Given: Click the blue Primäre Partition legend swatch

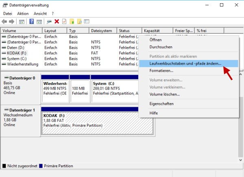Looking at the screenshot, I should 41,166.
